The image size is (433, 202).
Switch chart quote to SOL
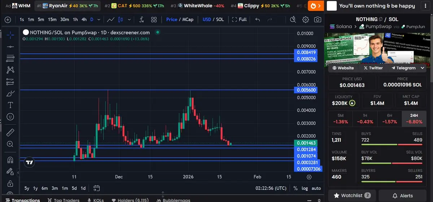[x=220, y=19]
